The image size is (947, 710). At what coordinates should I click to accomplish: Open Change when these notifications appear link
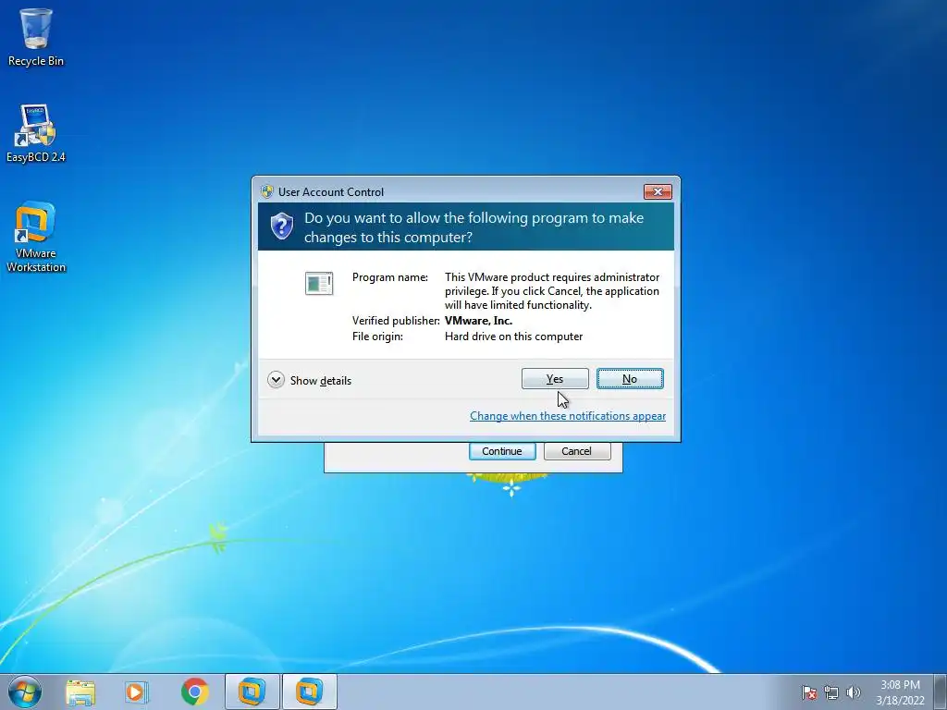[x=568, y=416]
